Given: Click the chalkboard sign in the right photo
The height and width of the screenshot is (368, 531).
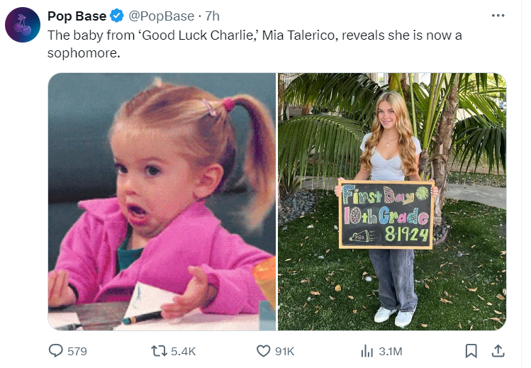Looking at the screenshot, I should click(386, 214).
